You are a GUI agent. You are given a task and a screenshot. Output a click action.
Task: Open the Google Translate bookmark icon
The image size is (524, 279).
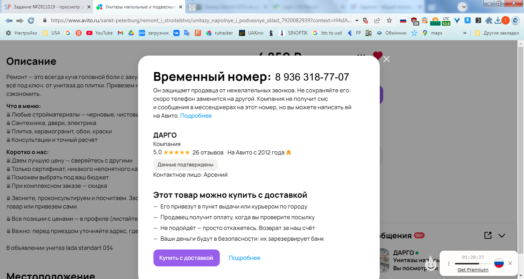(187, 33)
